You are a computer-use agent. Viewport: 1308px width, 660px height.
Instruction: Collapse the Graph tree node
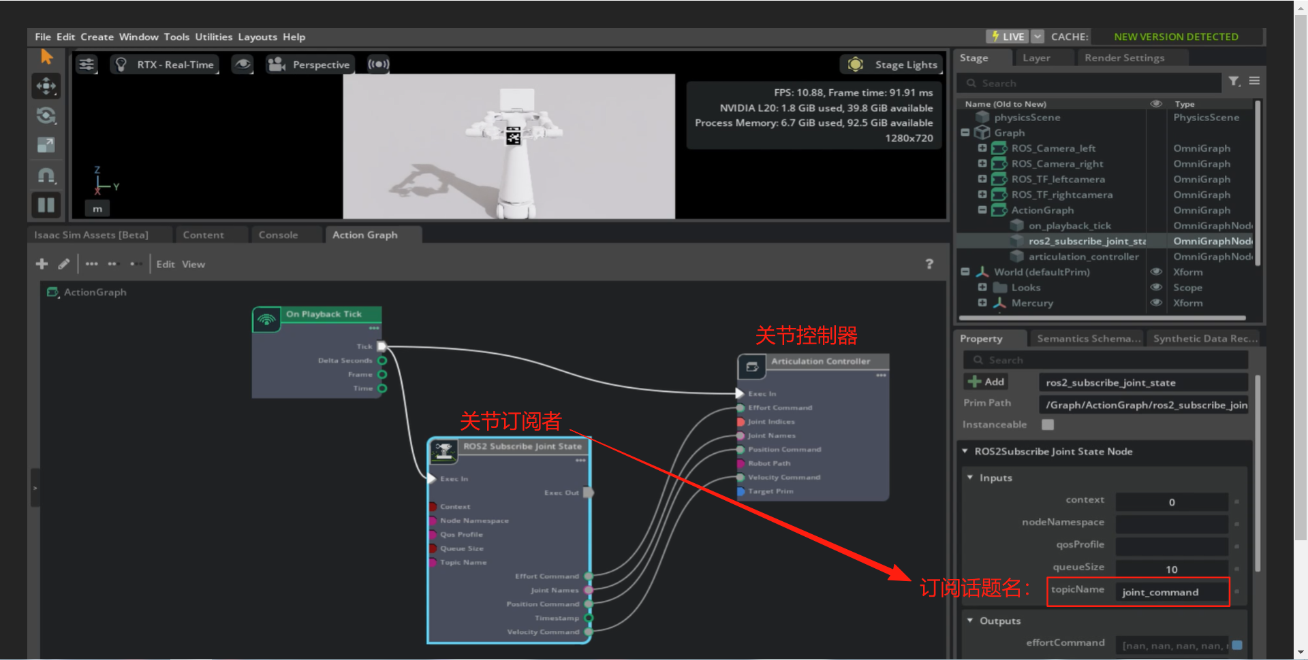tap(965, 133)
